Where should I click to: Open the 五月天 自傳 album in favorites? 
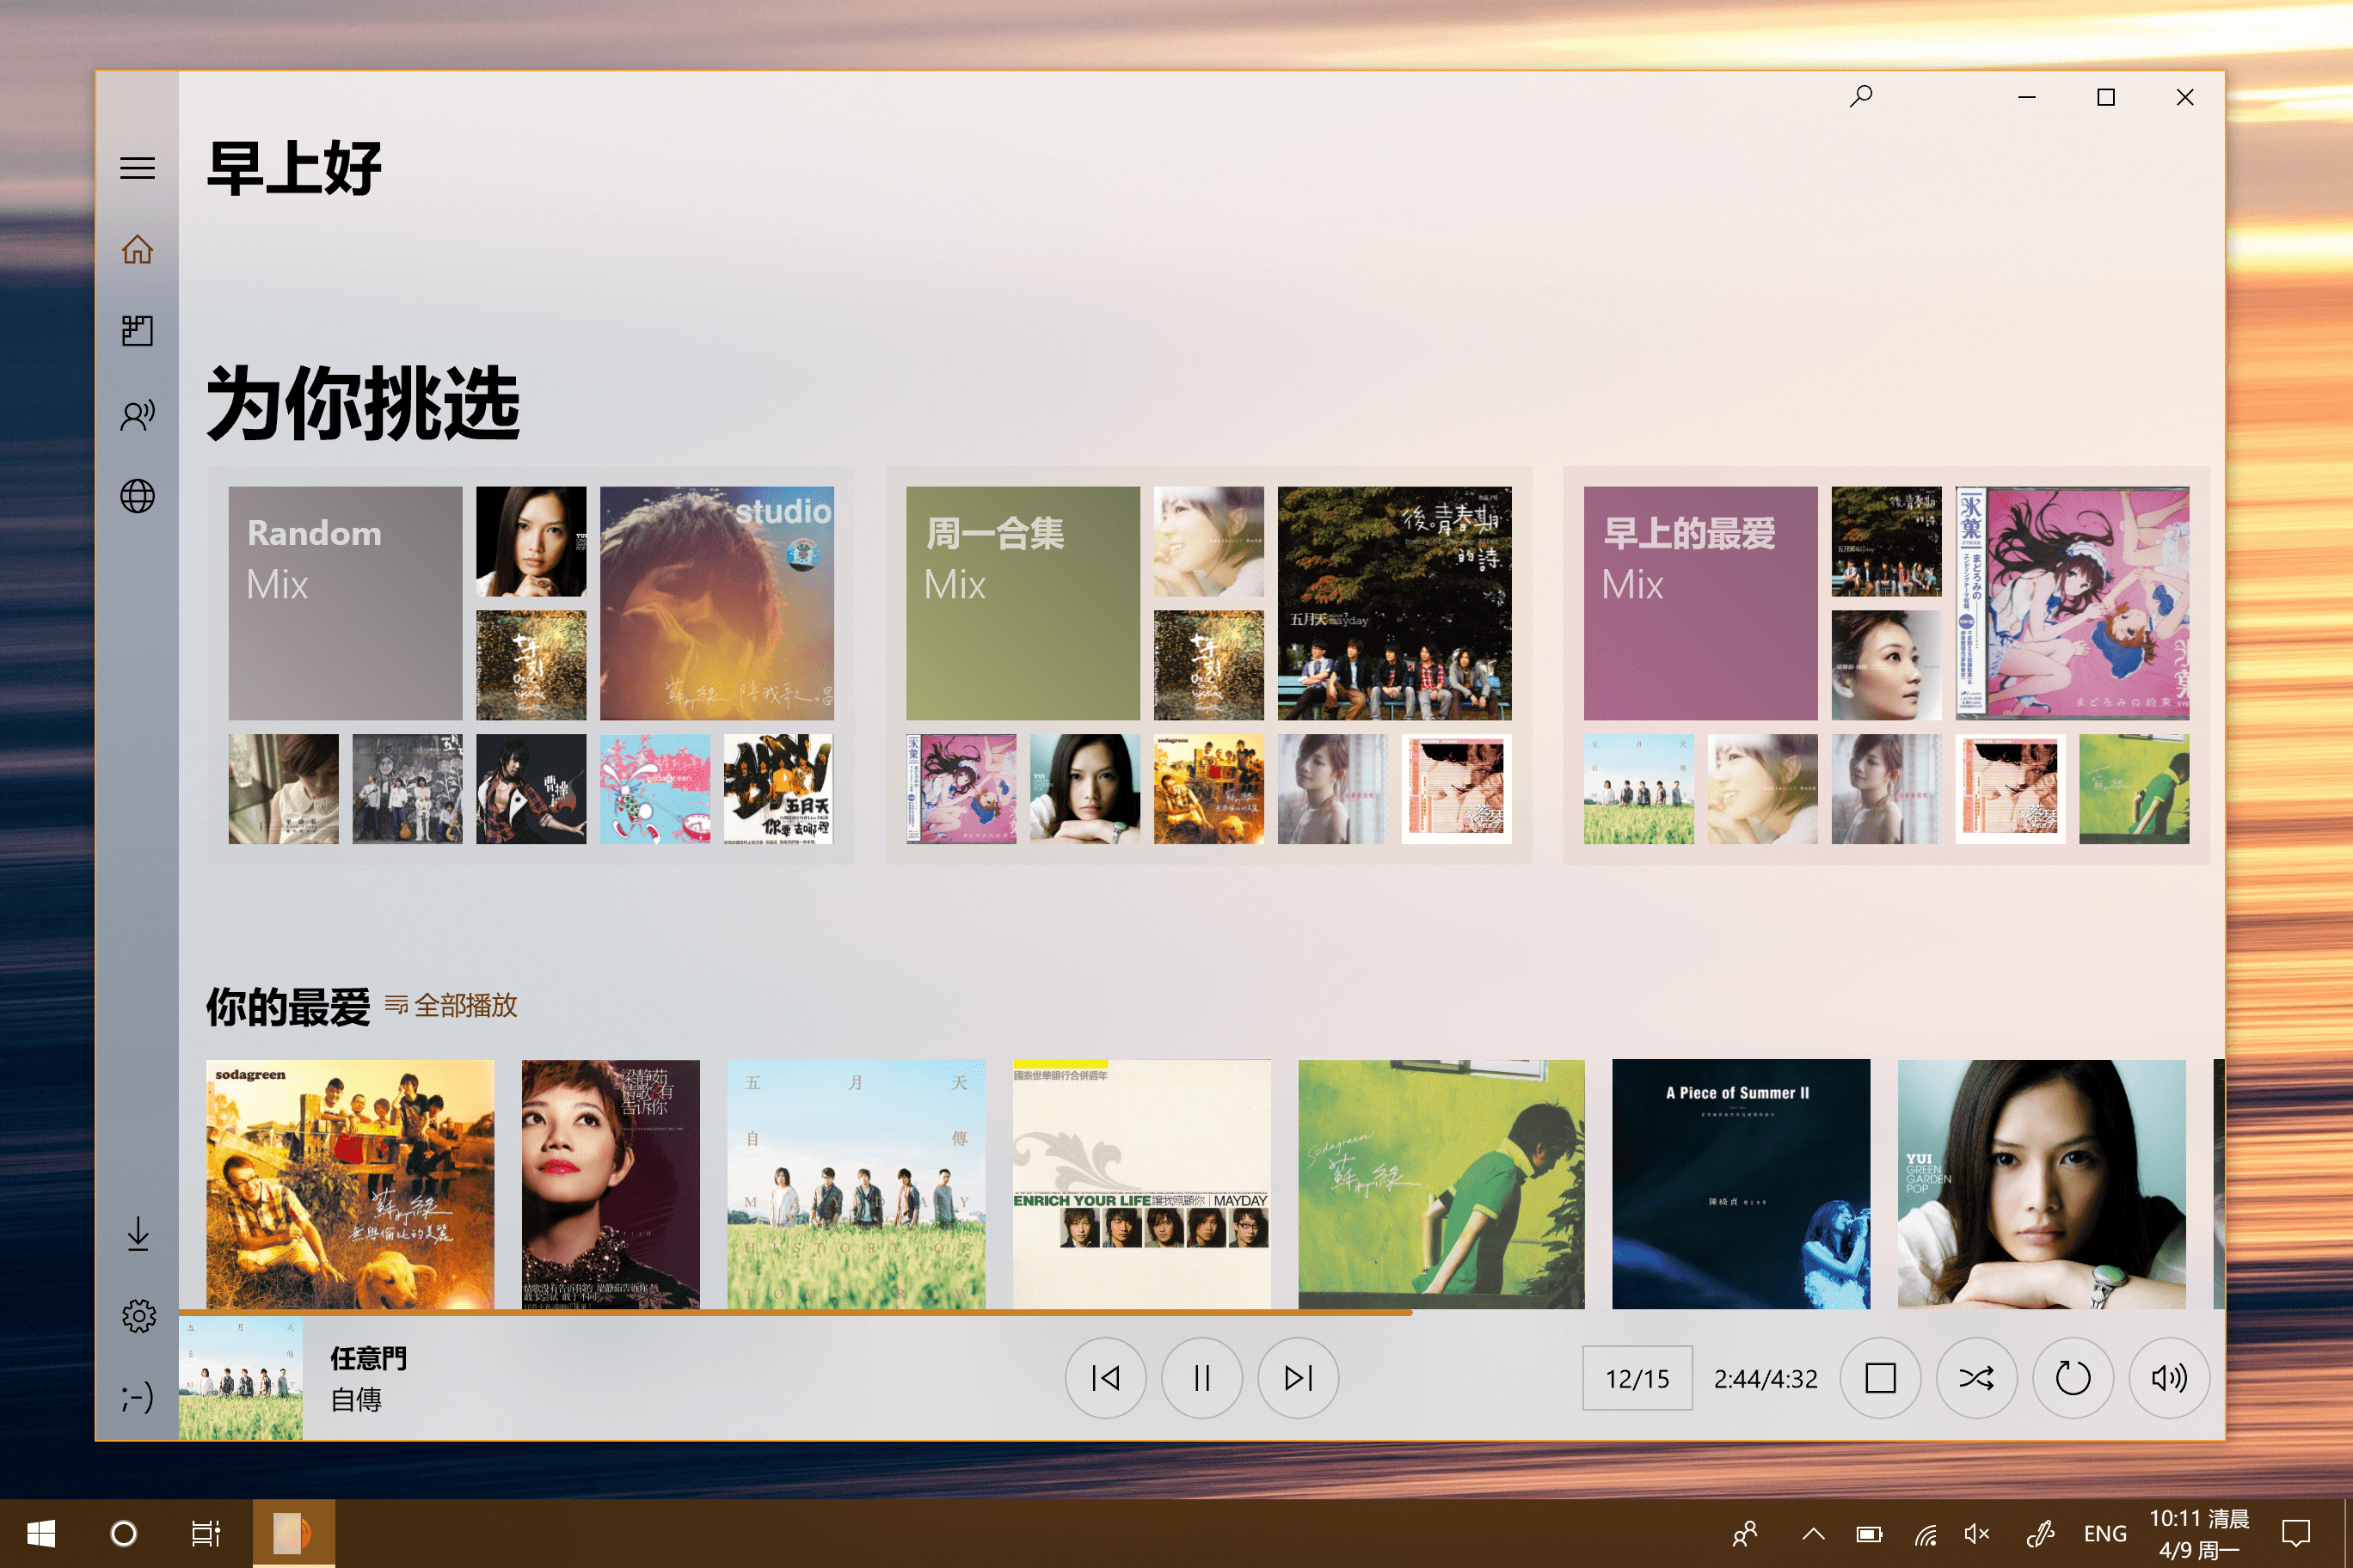[x=857, y=1184]
